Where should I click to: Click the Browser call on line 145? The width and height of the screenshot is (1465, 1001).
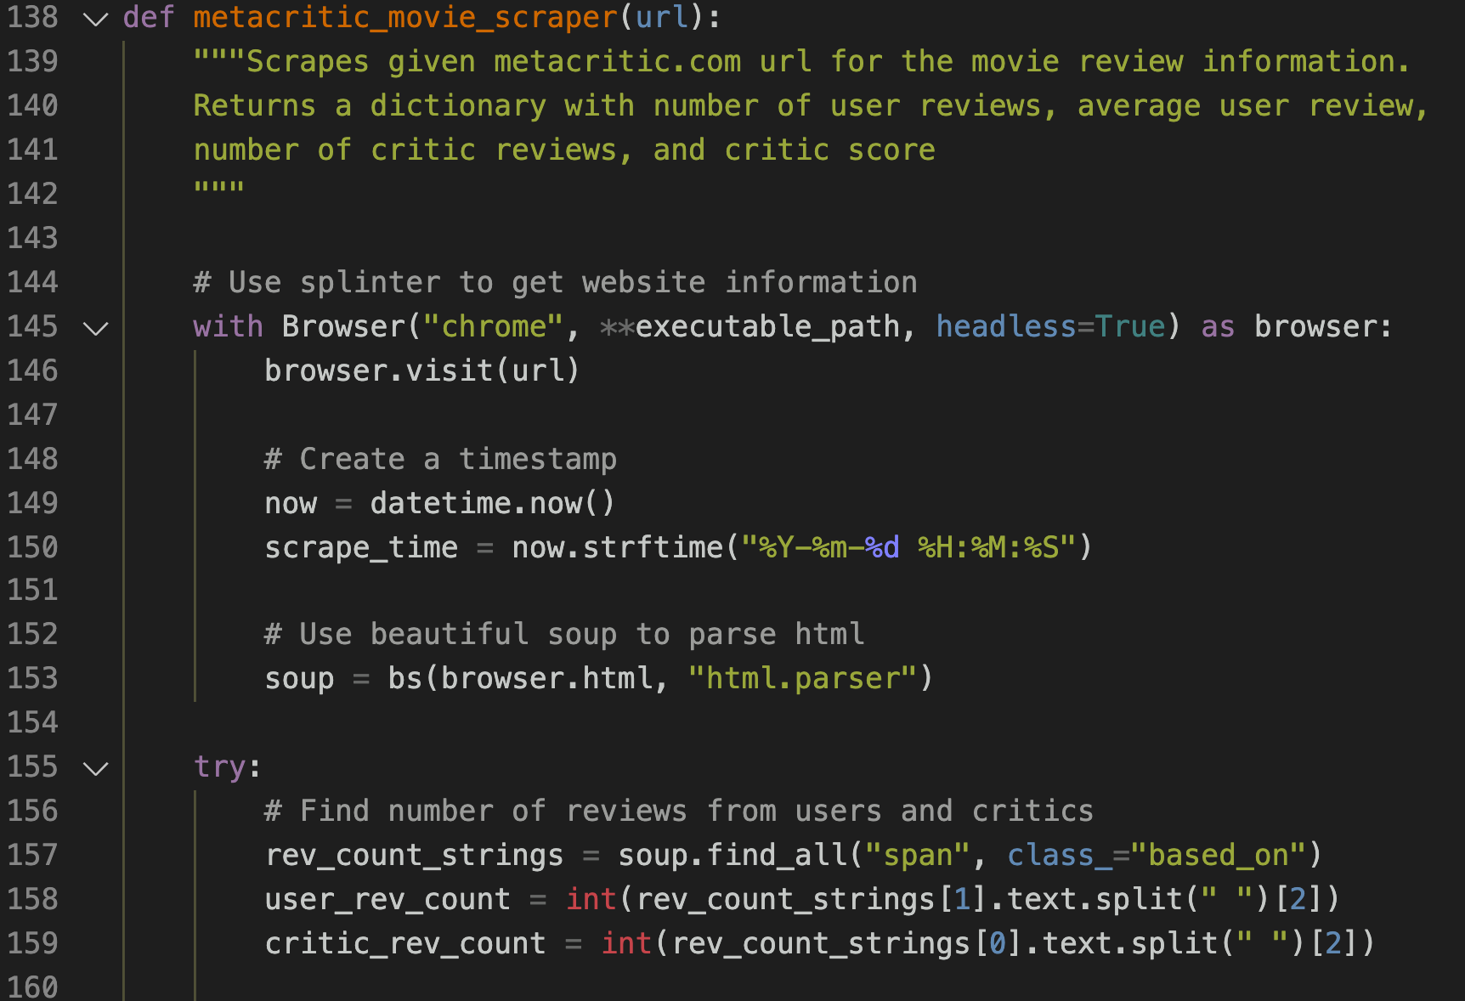click(x=344, y=327)
